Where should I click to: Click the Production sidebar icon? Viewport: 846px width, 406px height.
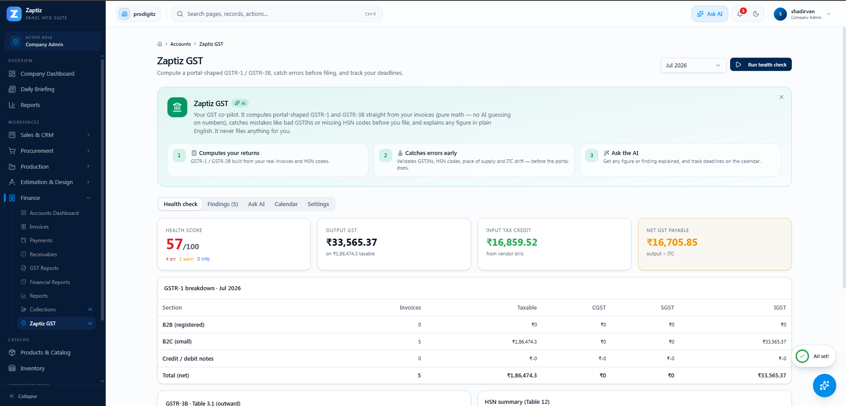point(12,167)
